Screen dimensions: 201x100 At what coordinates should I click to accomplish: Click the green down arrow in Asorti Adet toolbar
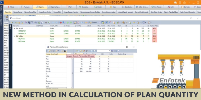click(x=71, y=22)
